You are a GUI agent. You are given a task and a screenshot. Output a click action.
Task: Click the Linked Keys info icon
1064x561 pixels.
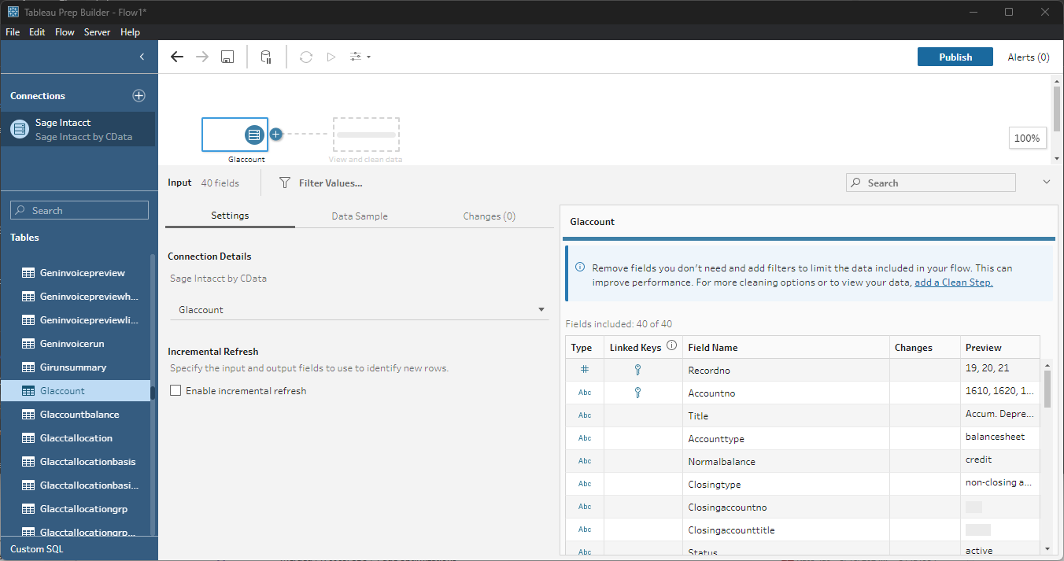671,345
